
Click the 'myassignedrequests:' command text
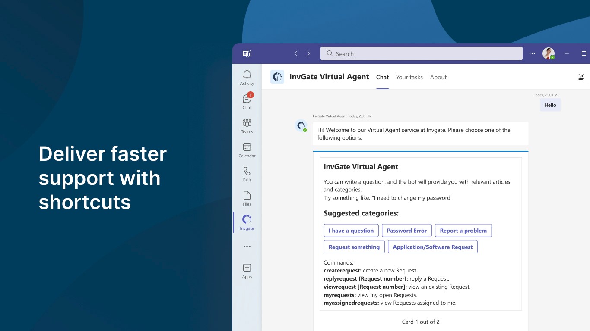click(x=351, y=303)
